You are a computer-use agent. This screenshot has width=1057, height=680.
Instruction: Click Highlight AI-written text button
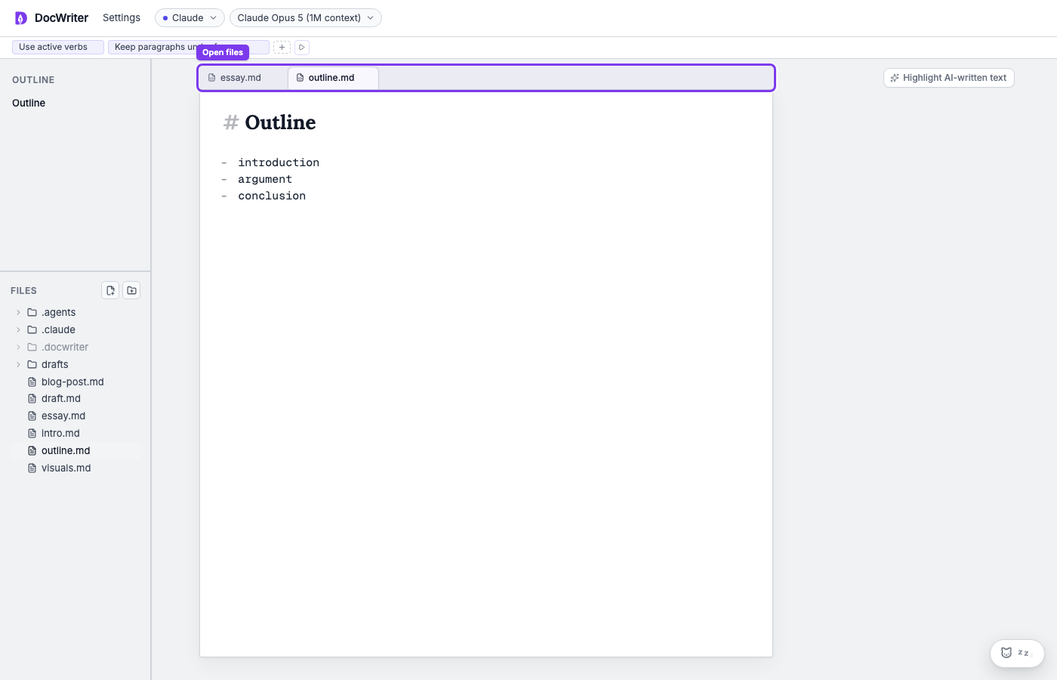click(949, 78)
